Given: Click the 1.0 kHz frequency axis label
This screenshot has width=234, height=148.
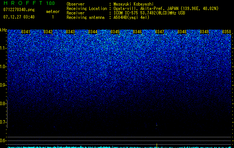Looking at the screenshot, I should tap(3, 67).
